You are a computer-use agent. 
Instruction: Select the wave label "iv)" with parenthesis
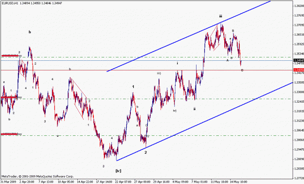175,110
